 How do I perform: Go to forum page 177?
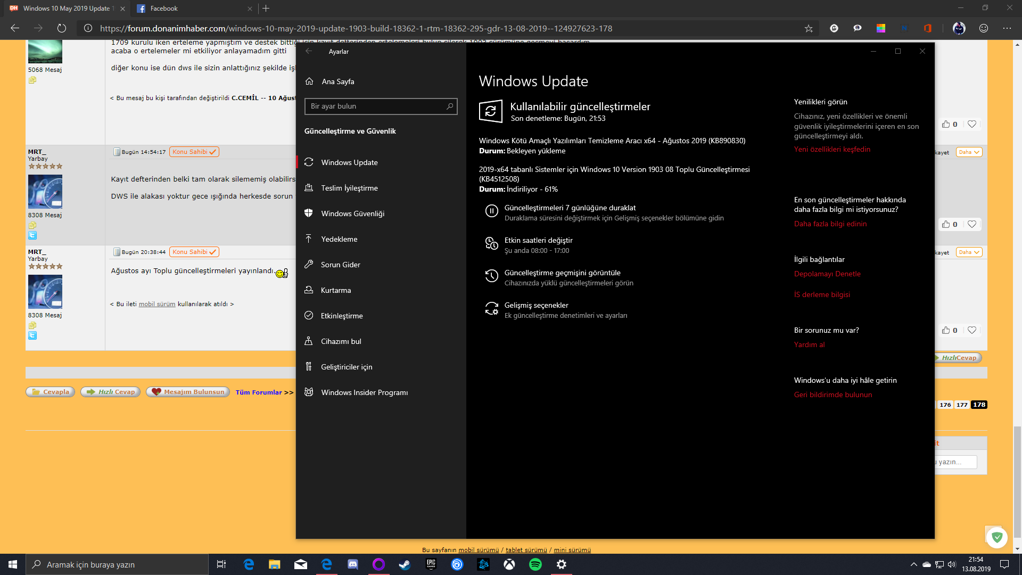click(x=962, y=405)
